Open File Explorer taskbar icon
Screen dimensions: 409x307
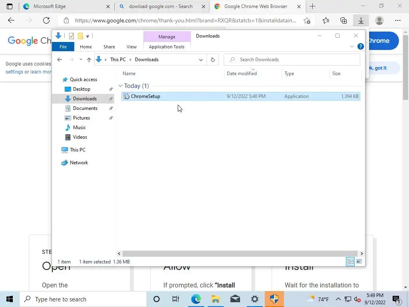(x=215, y=299)
